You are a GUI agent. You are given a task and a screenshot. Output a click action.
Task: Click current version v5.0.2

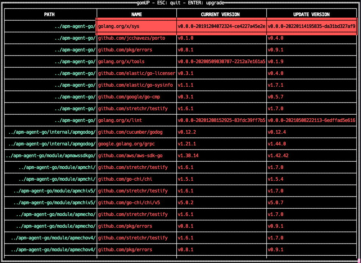185,202
